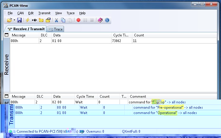Click the Connect lightning bolt icon
Viewport: 221px width, 138px height.
point(28,20)
